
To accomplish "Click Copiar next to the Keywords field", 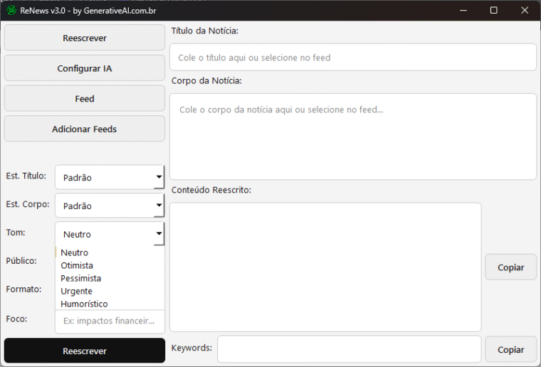I will 510,349.
